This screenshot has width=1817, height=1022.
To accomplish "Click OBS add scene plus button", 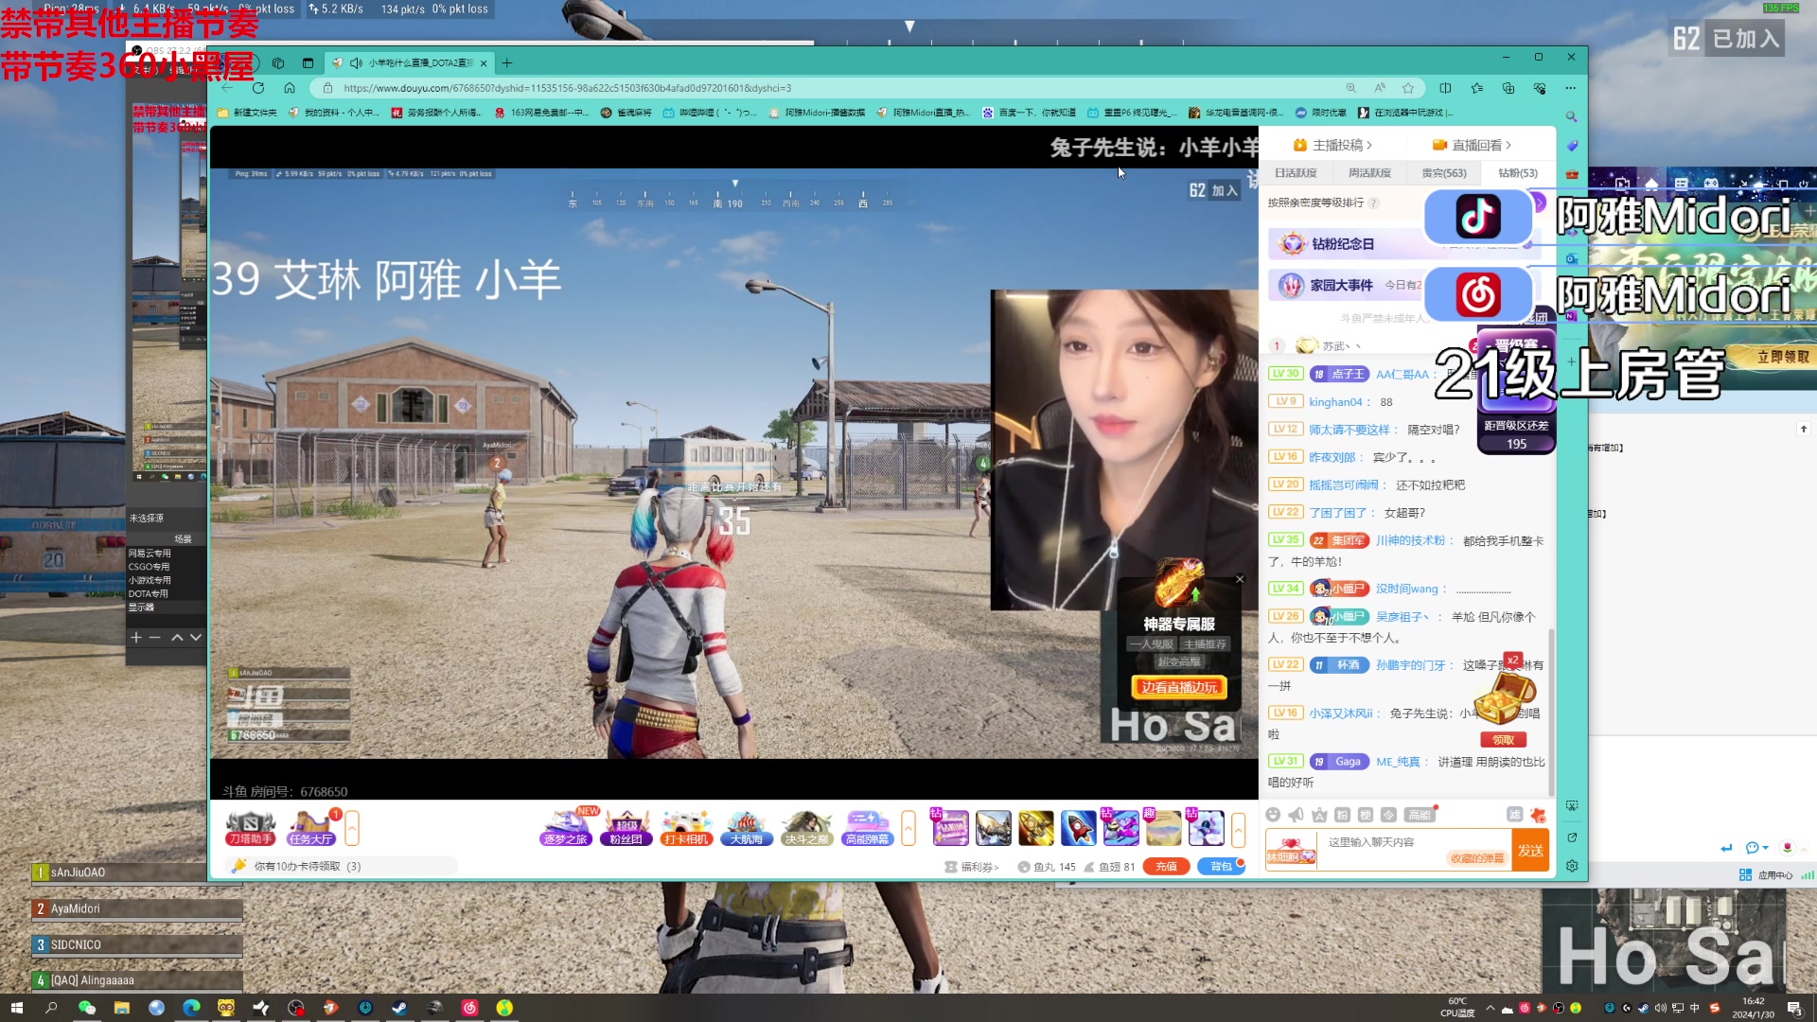I will [135, 637].
